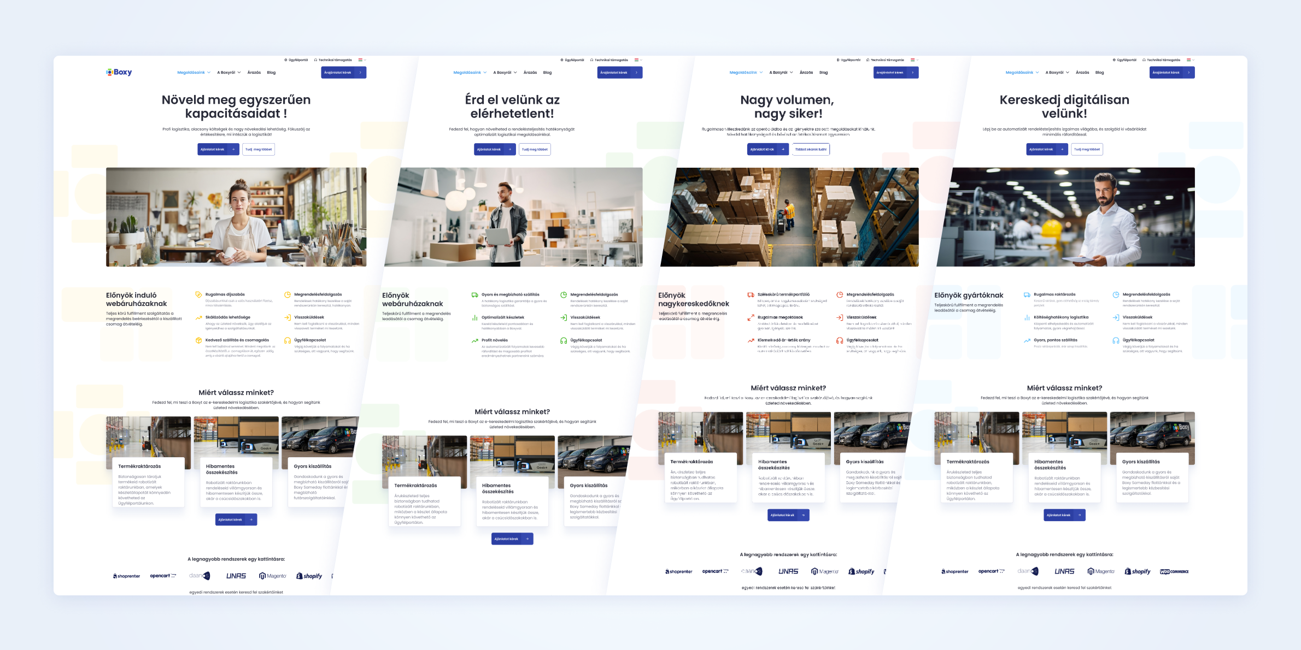Open Blog in the menu above Nagy volumen heading
The width and height of the screenshot is (1301, 650).
[x=823, y=73]
